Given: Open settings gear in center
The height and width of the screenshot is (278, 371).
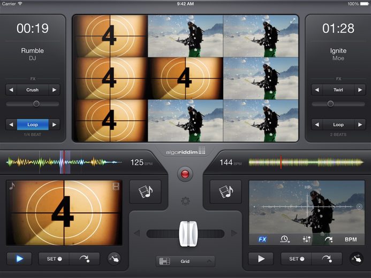Looking at the screenshot, I should (185, 201).
